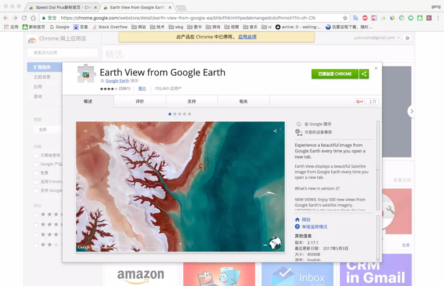Image resolution: width=444 pixels, height=286 pixels.
Task: Click the share icon inside the screenshot preview
Action: 275,131
